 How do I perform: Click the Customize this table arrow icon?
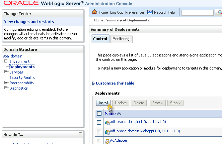click(x=93, y=84)
